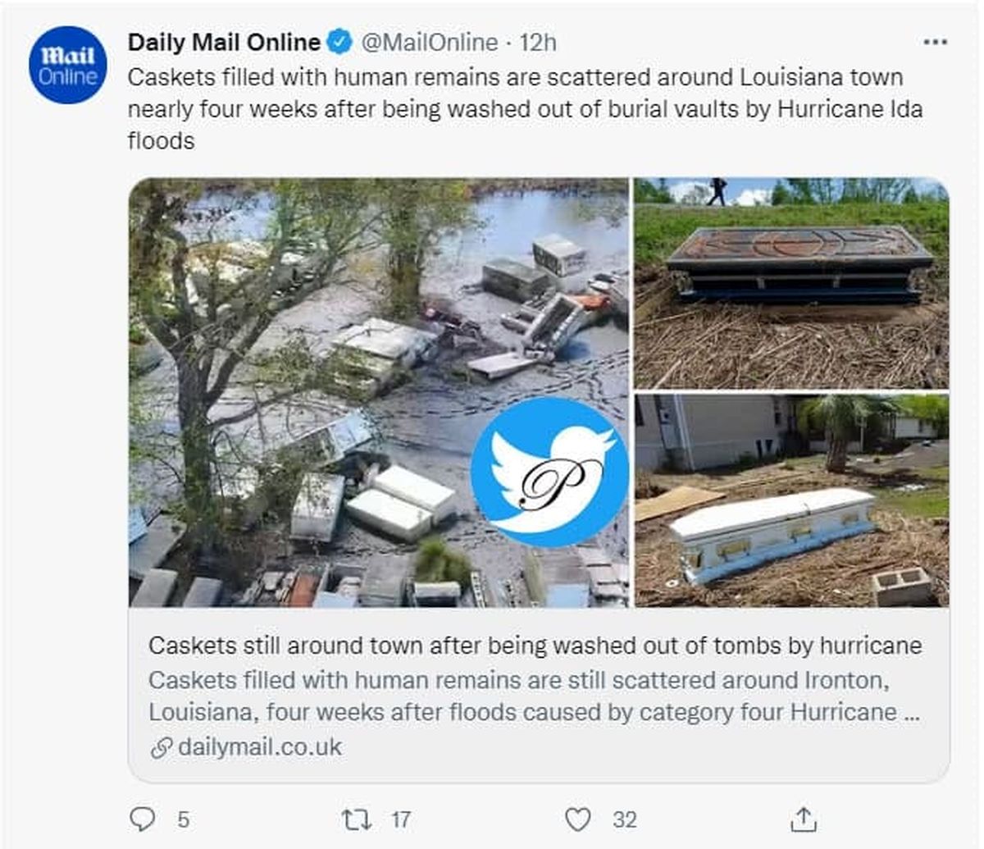
Task: Open the white casket near house photo
Action: tap(791, 500)
